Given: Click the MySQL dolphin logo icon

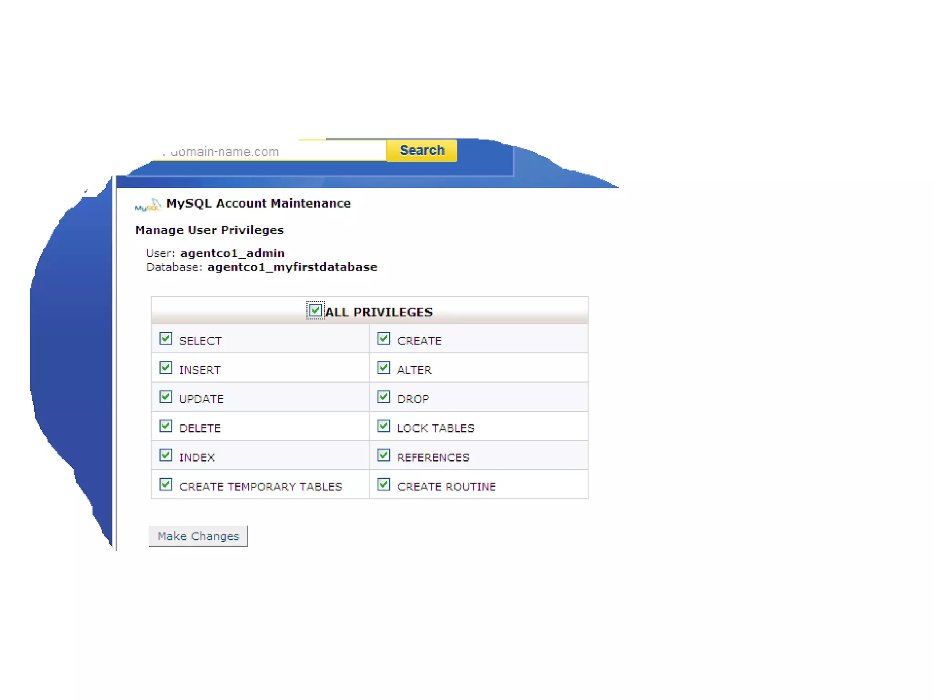Looking at the screenshot, I should 148,205.
